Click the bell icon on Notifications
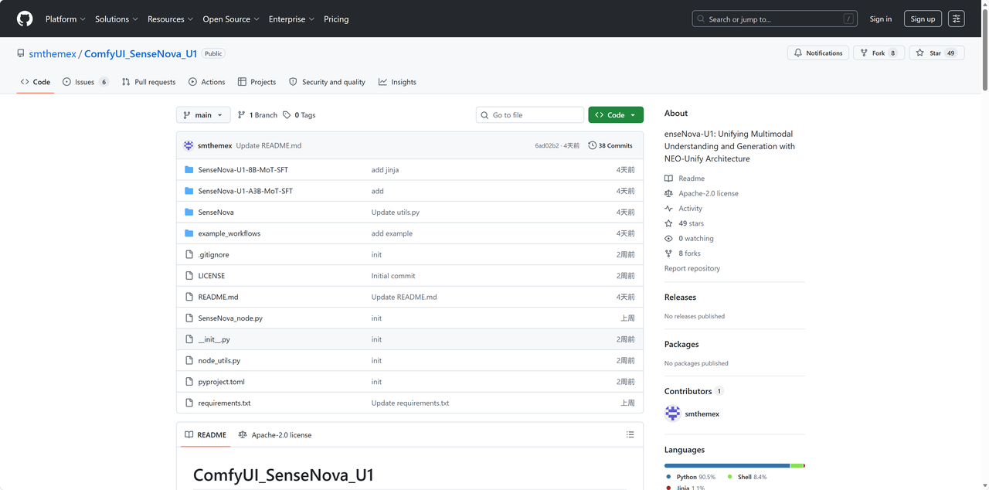989x490 pixels. [x=798, y=53]
